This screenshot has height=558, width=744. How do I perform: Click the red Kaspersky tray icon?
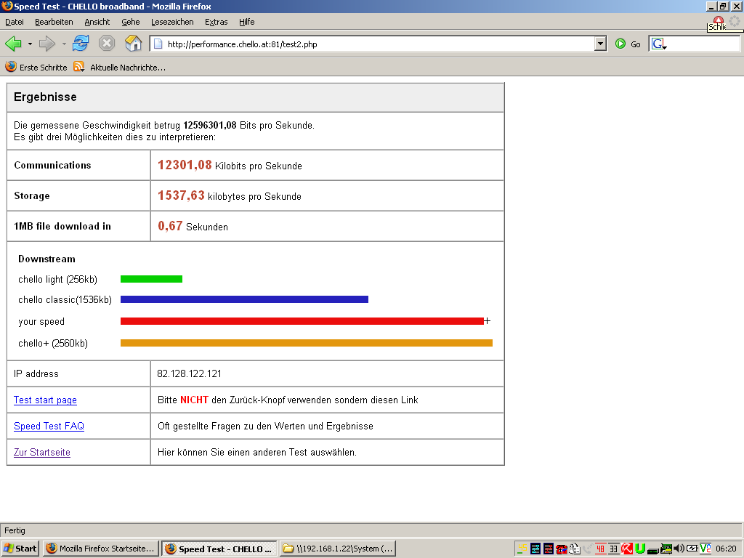(627, 549)
